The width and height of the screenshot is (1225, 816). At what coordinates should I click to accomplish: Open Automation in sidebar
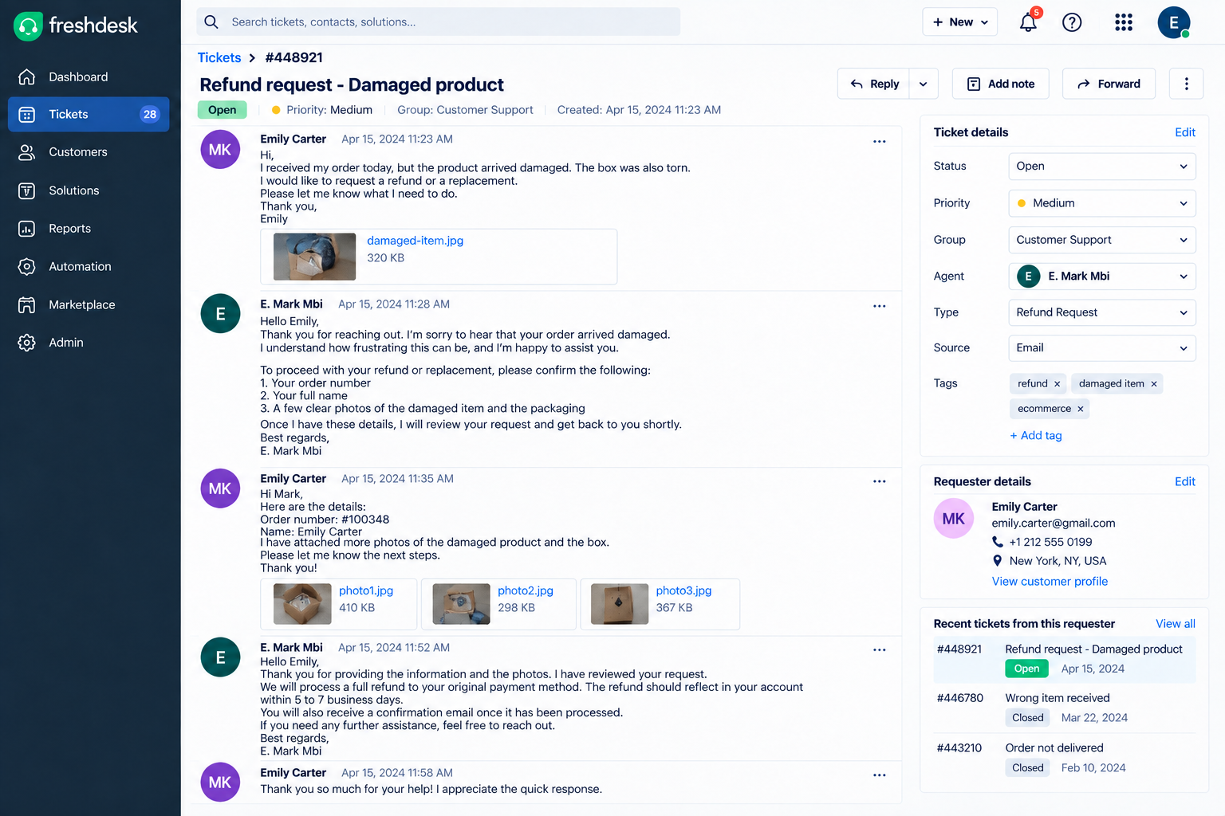coord(89,267)
